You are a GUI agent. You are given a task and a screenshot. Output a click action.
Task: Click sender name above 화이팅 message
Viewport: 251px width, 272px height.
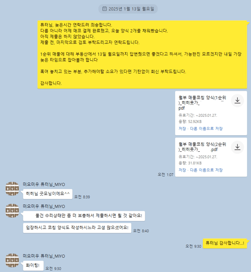click(x=44, y=256)
